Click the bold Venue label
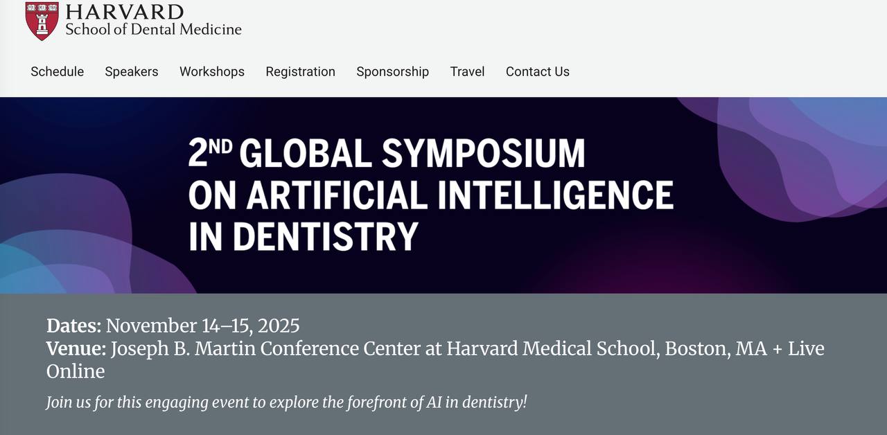This screenshot has height=435, width=887. point(76,348)
